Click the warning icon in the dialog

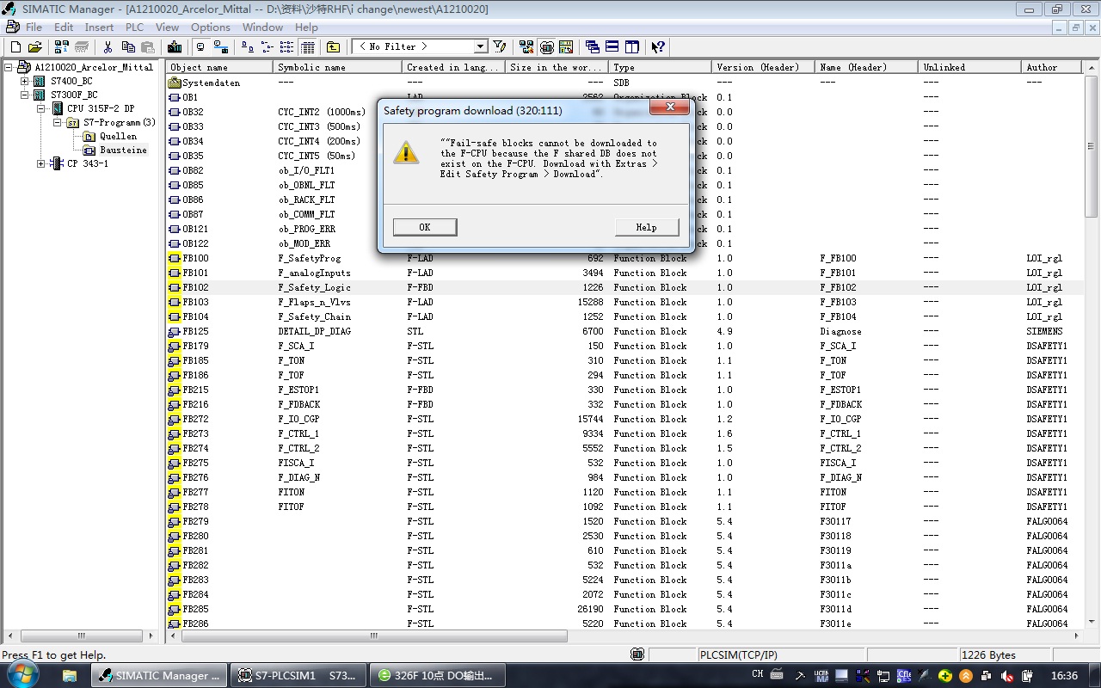point(406,153)
